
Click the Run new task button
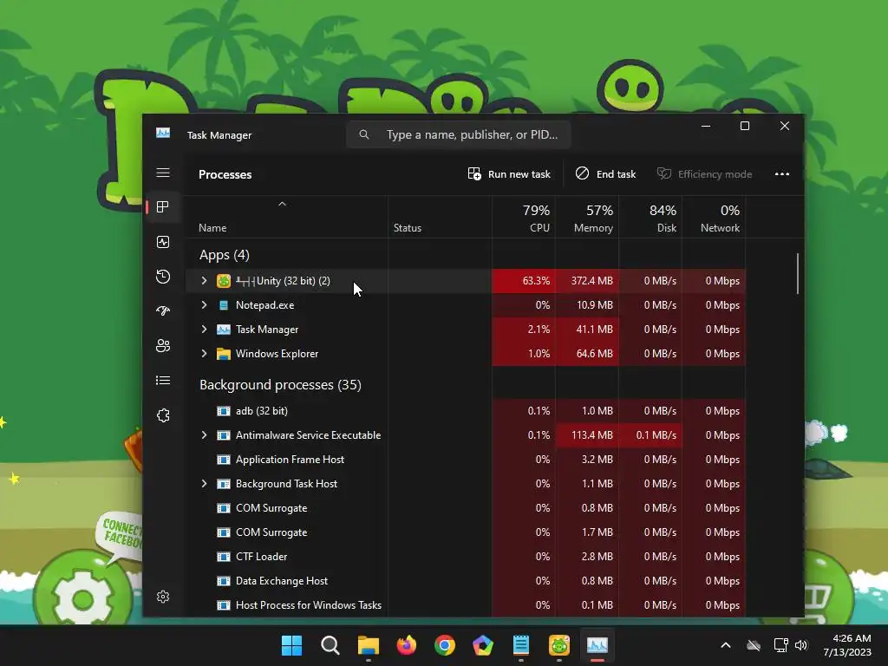[x=508, y=174]
